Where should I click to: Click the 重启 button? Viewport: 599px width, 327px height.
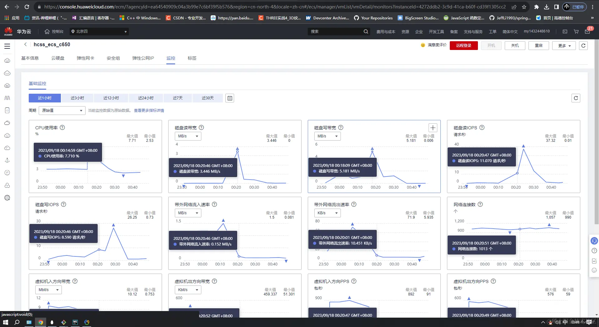pos(539,46)
